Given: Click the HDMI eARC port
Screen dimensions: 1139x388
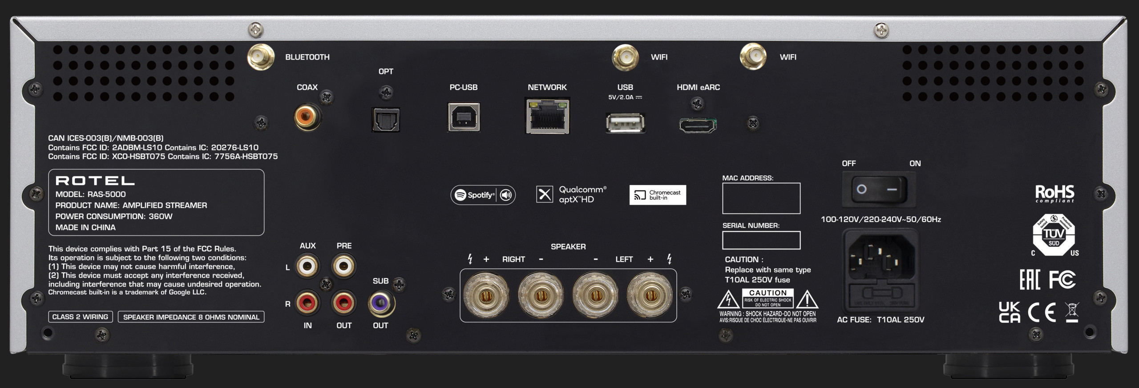Looking at the screenshot, I should (698, 125).
